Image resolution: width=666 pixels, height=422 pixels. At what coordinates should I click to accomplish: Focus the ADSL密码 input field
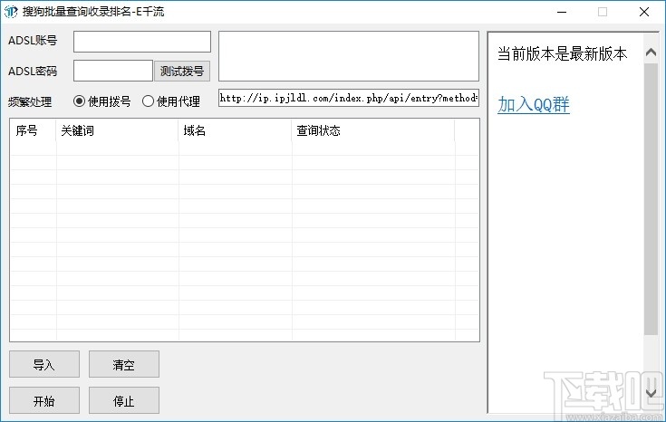[113, 71]
